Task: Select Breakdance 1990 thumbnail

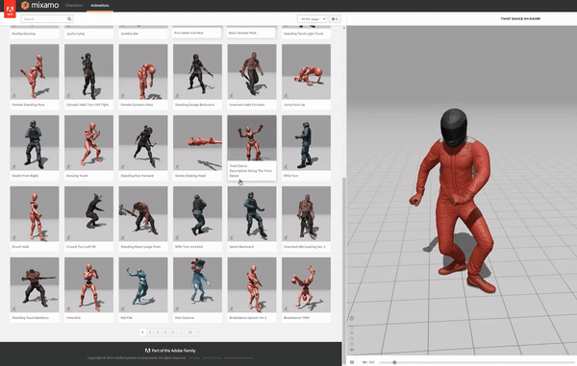Action: [x=306, y=284]
